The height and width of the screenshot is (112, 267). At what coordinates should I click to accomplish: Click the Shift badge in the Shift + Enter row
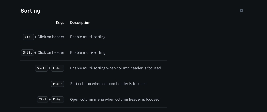(41, 68)
